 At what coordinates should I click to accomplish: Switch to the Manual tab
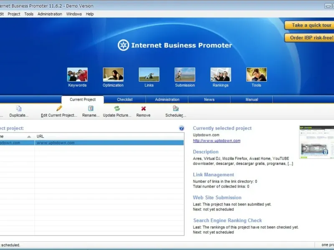coord(252,100)
